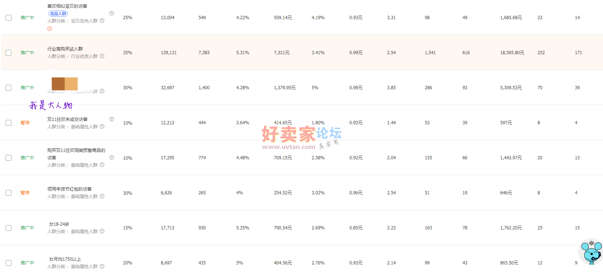Image resolution: width=603 pixels, height=274 pixels.
Task: Click help icon in 女月均1750以上 category line
Action: [102, 266]
